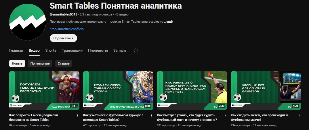Viewport: 309px width, 130px height.
Task: Open title 'Как быстрее узнать, кто будет судить'
Action: pyautogui.click(x=187, y=117)
